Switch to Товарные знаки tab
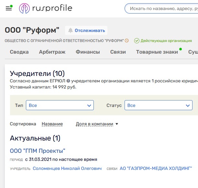 click(x=157, y=52)
